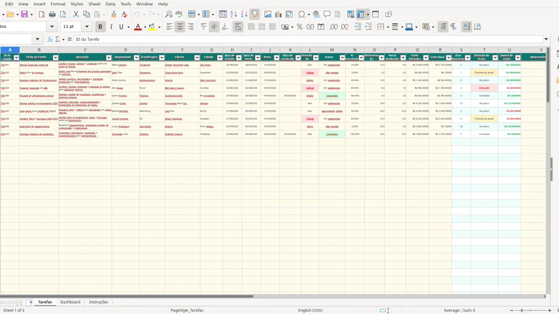This screenshot has width=559, height=314.
Task: Toggle Bold formatting
Action: point(100,27)
